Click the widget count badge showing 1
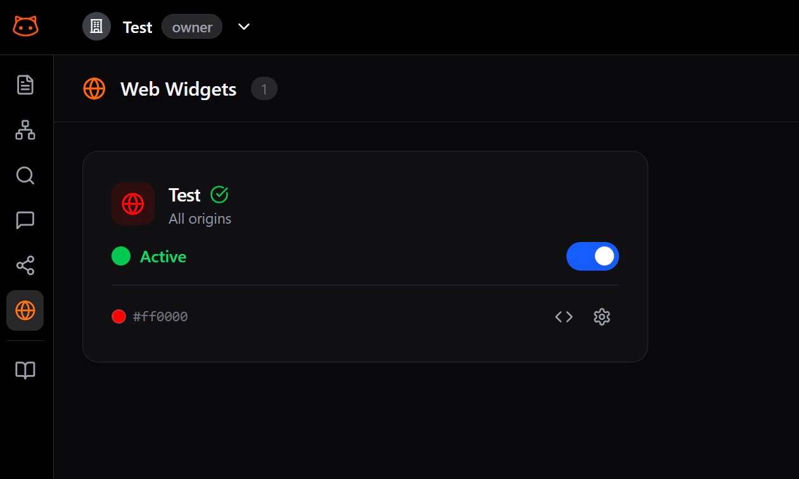799x479 pixels. (264, 89)
